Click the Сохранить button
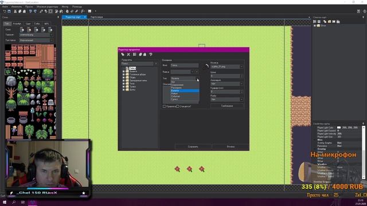Viewport: 367px width, 206px height. pos(193,146)
